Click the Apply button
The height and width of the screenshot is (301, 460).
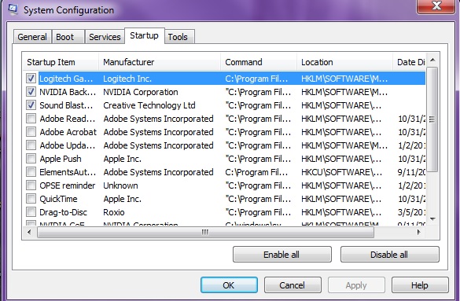pos(356,285)
